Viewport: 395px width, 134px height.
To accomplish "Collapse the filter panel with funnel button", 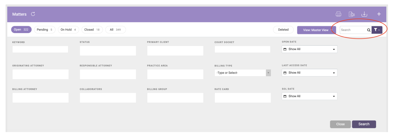I will click(377, 30).
